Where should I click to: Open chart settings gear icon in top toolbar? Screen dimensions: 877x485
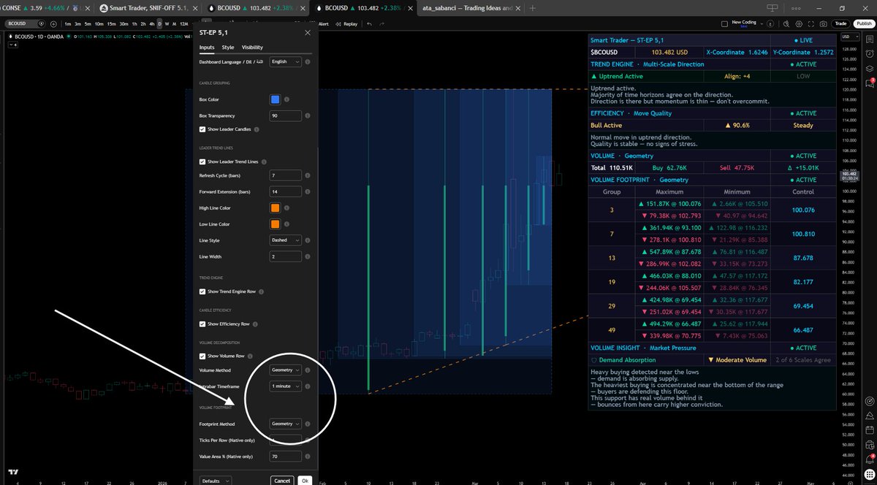(x=799, y=24)
